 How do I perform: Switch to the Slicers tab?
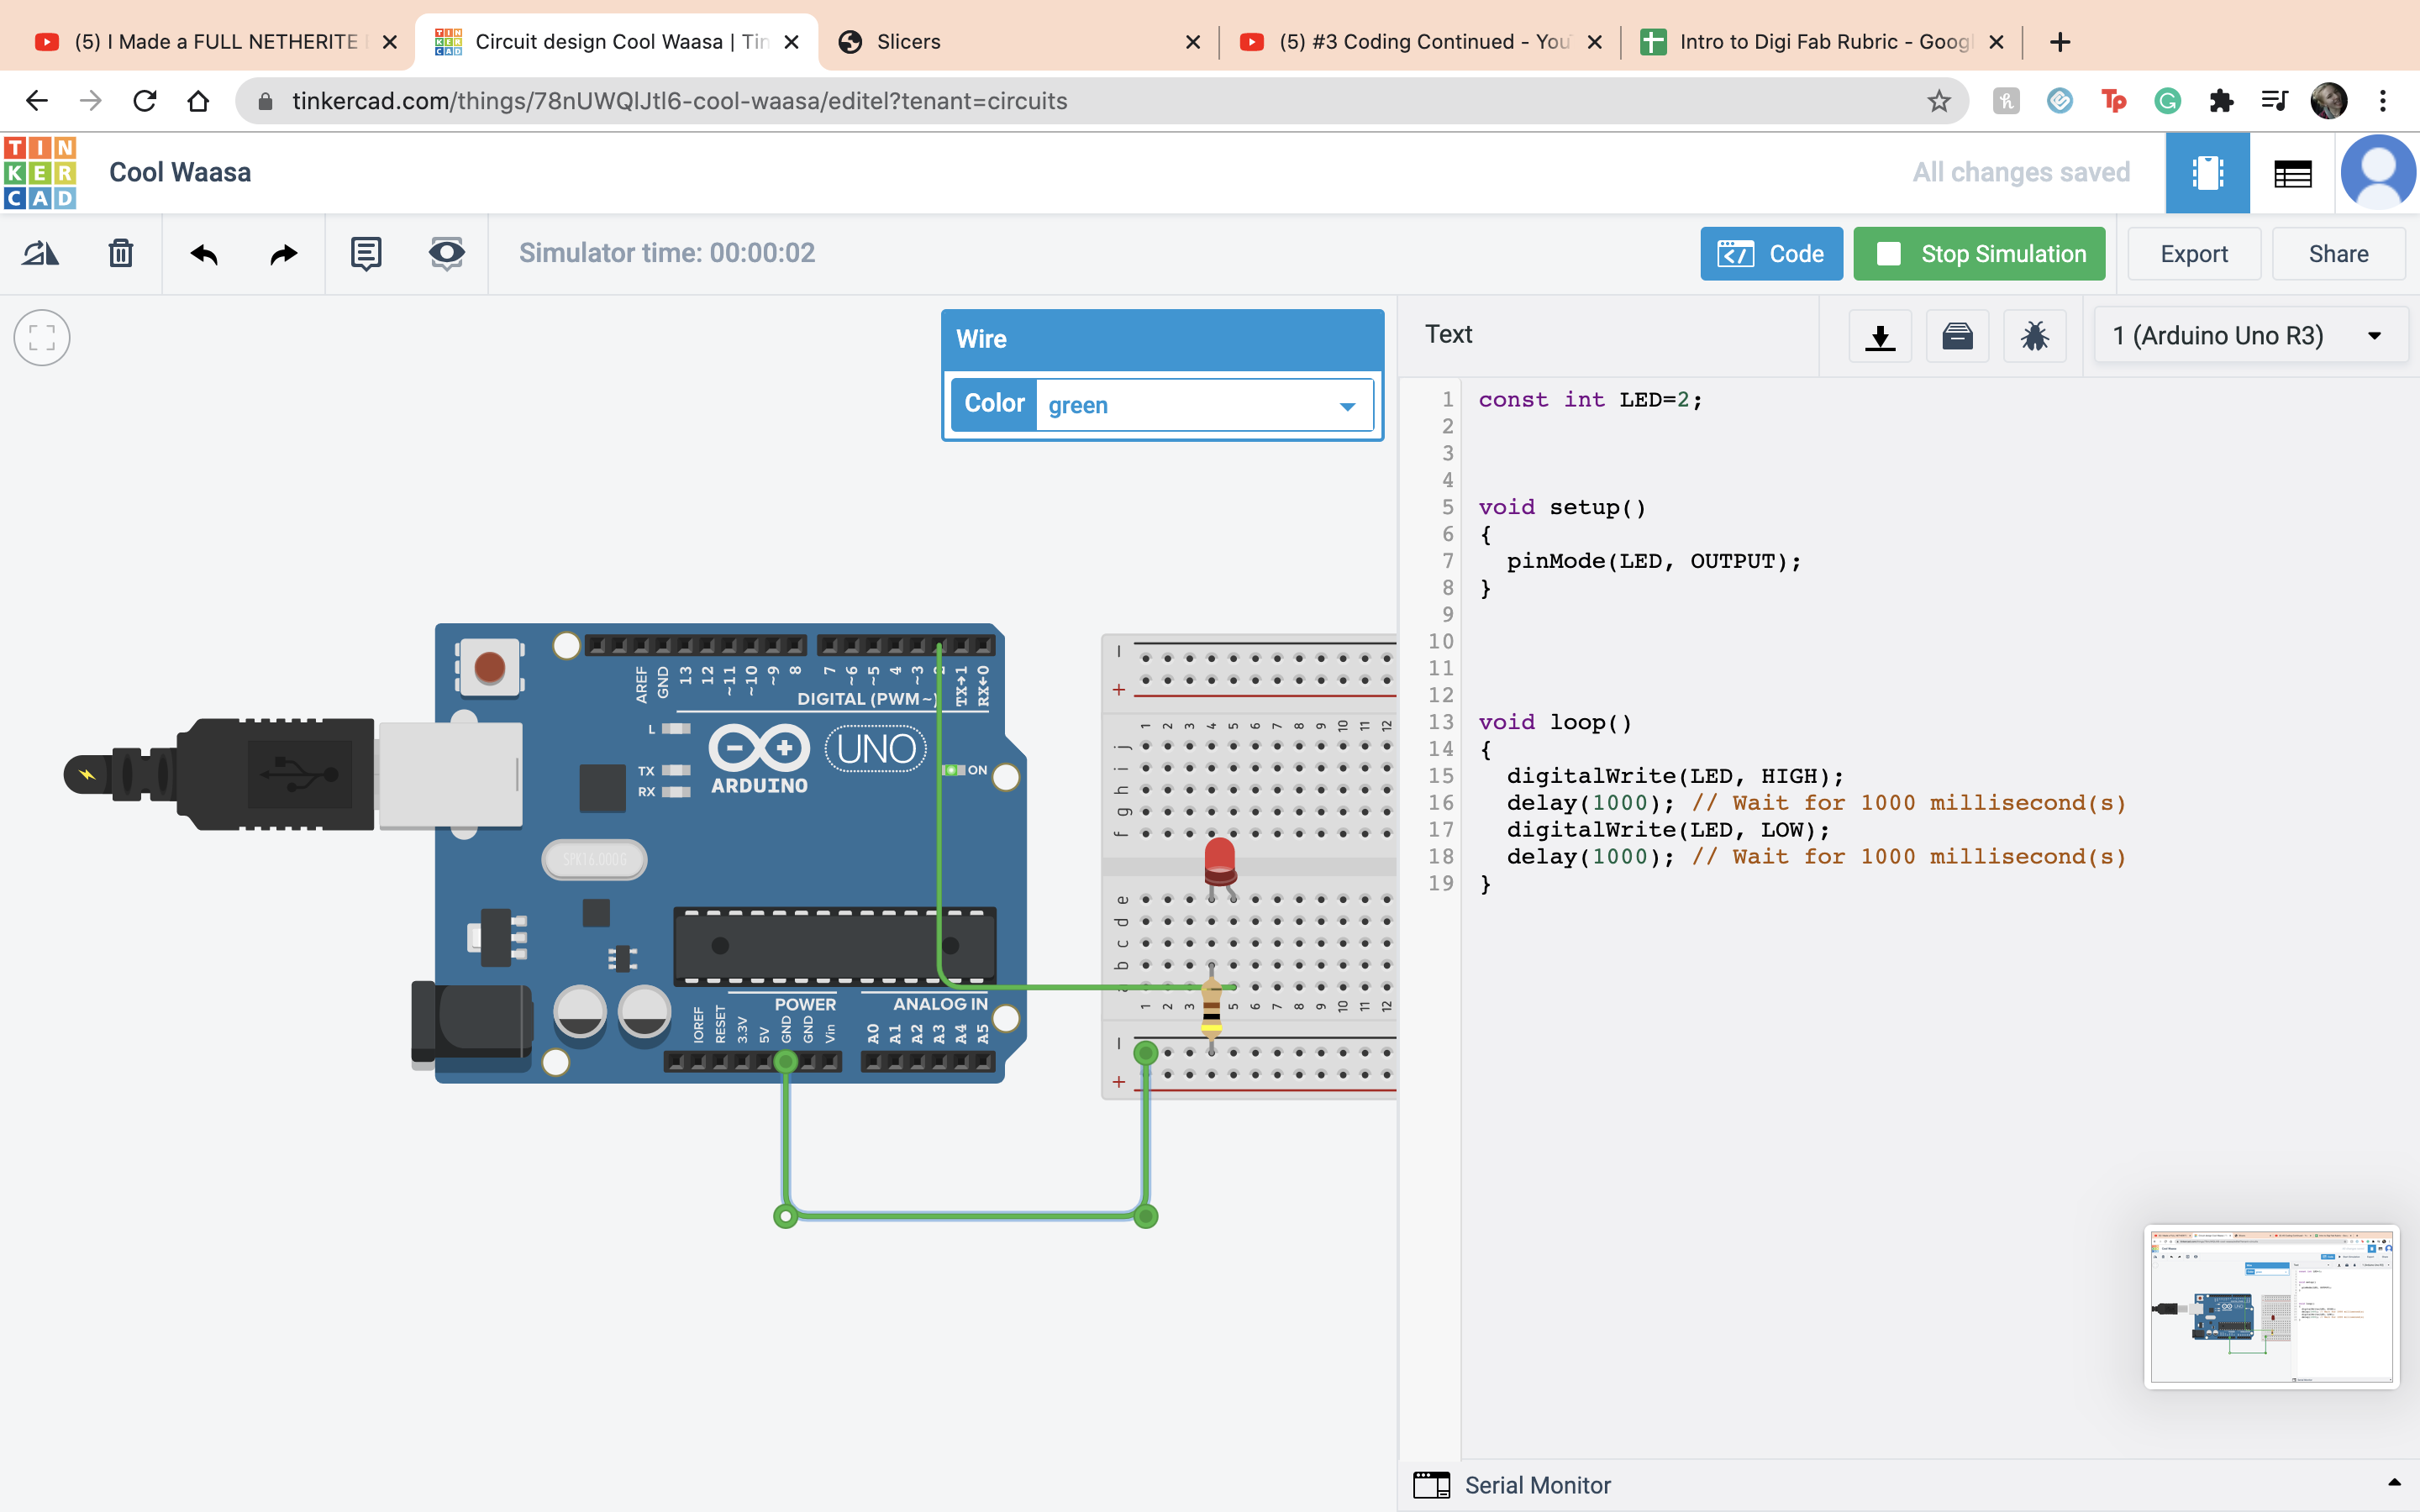pyautogui.click(x=1017, y=42)
